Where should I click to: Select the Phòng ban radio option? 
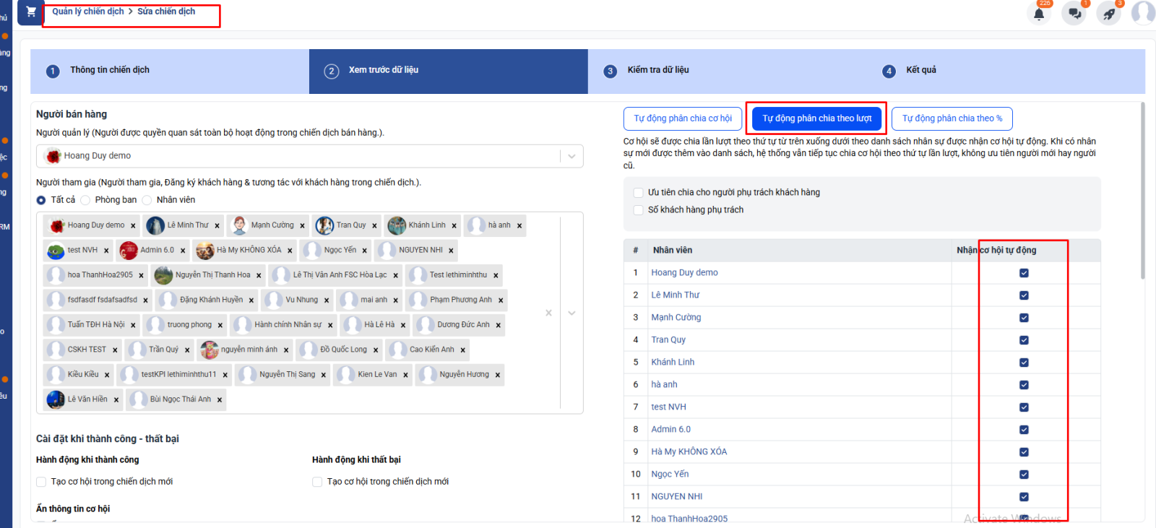[x=86, y=200]
